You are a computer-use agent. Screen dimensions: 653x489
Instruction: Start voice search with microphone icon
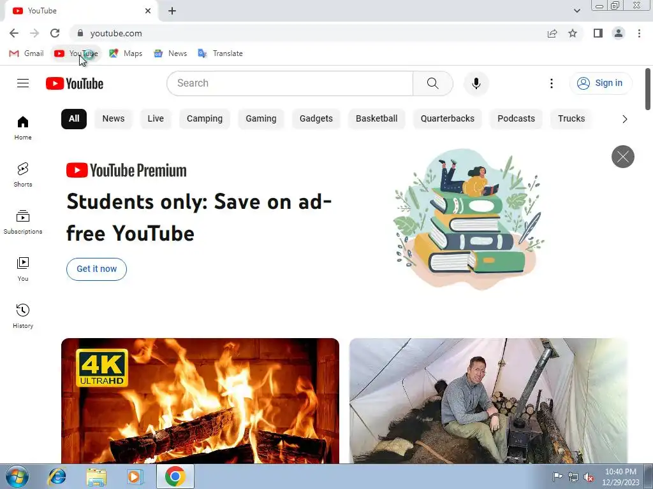coord(476,83)
